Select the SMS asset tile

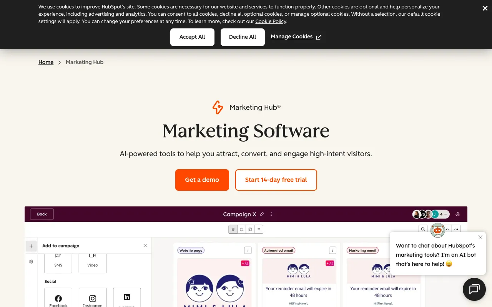click(x=58, y=261)
